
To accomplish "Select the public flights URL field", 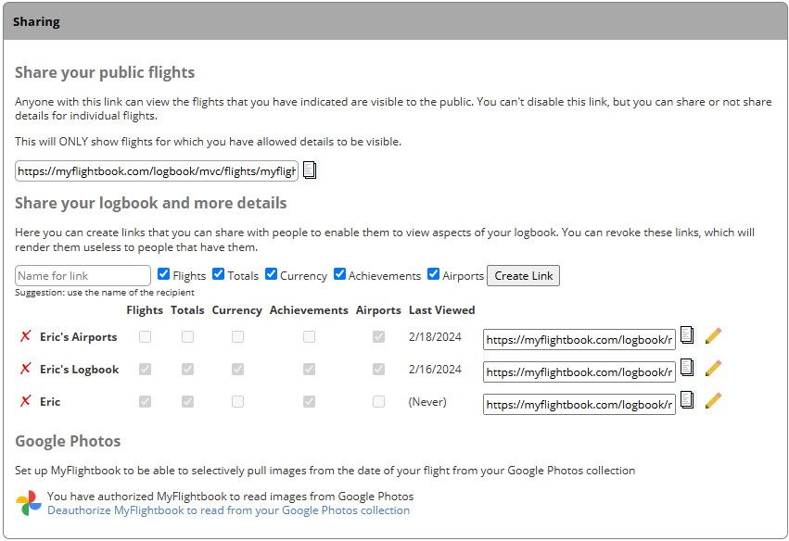I will 157,170.
